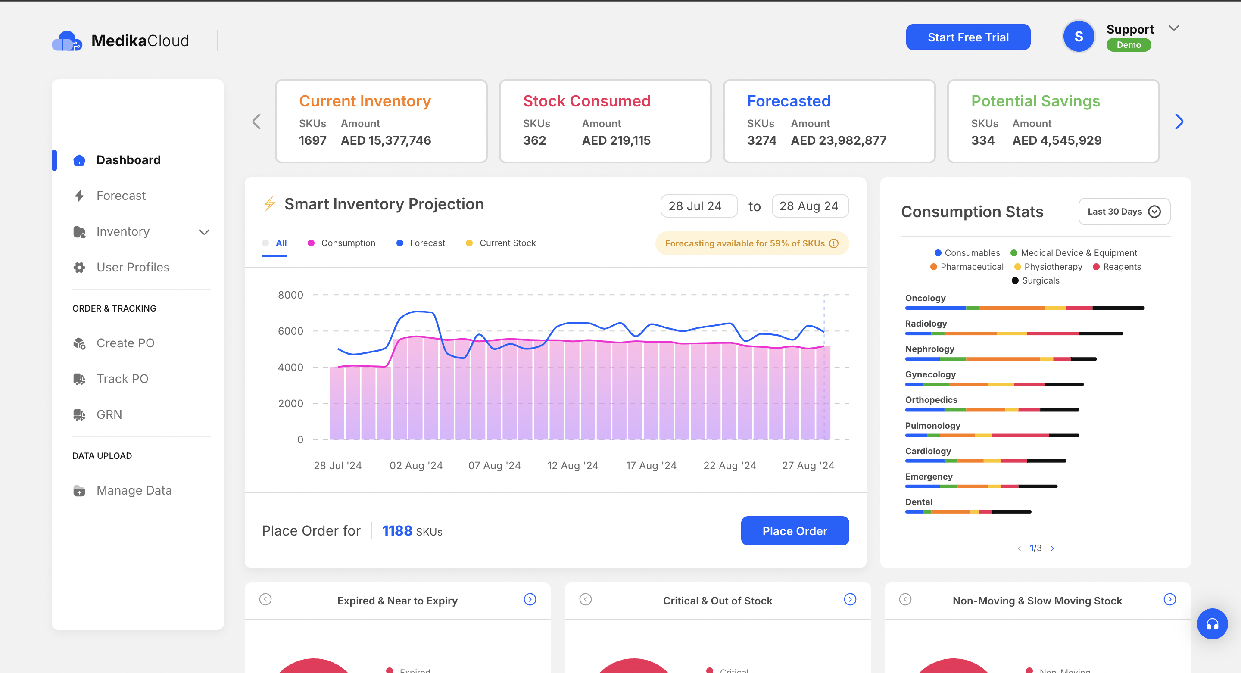This screenshot has width=1241, height=673.
Task: Open the Last 30 Days dropdown
Action: point(1123,212)
